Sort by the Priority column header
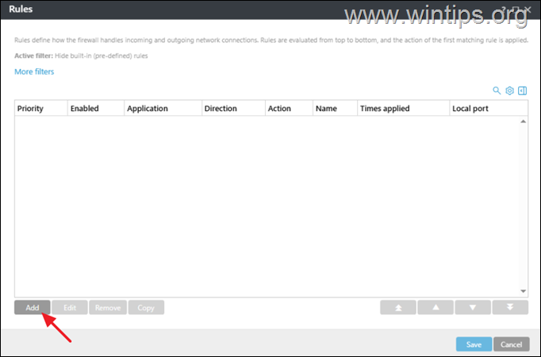541x357 pixels. point(41,109)
